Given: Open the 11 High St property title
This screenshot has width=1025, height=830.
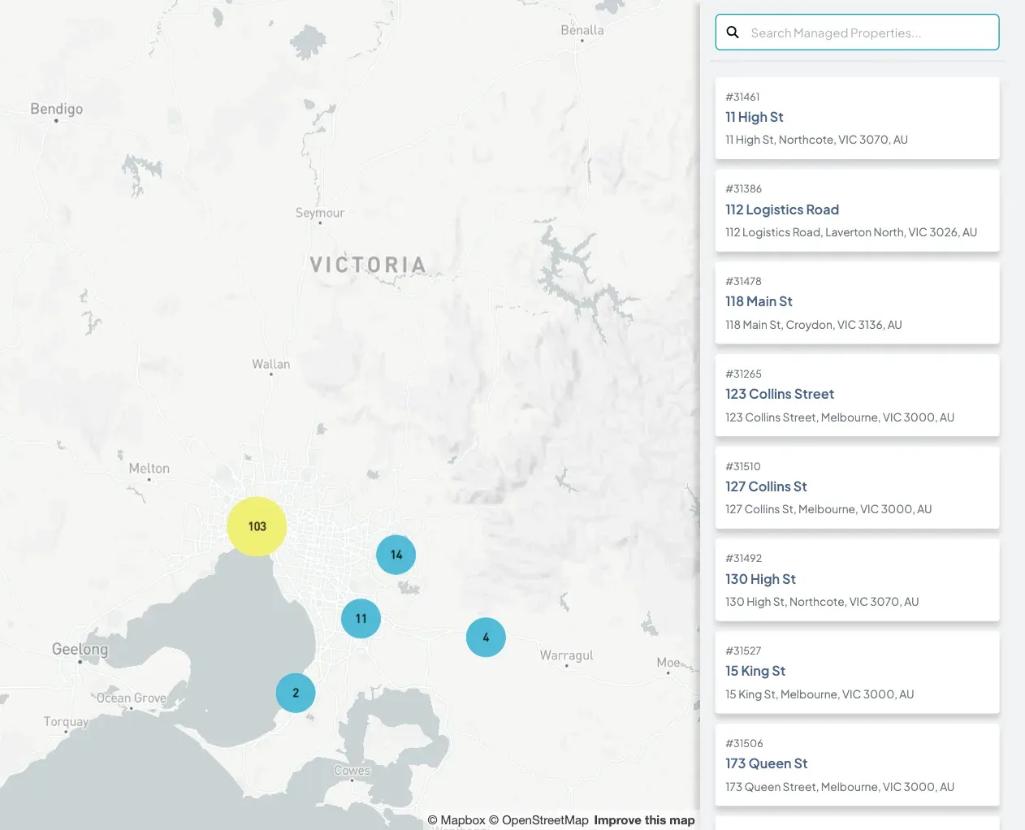Looking at the screenshot, I should pos(755,117).
